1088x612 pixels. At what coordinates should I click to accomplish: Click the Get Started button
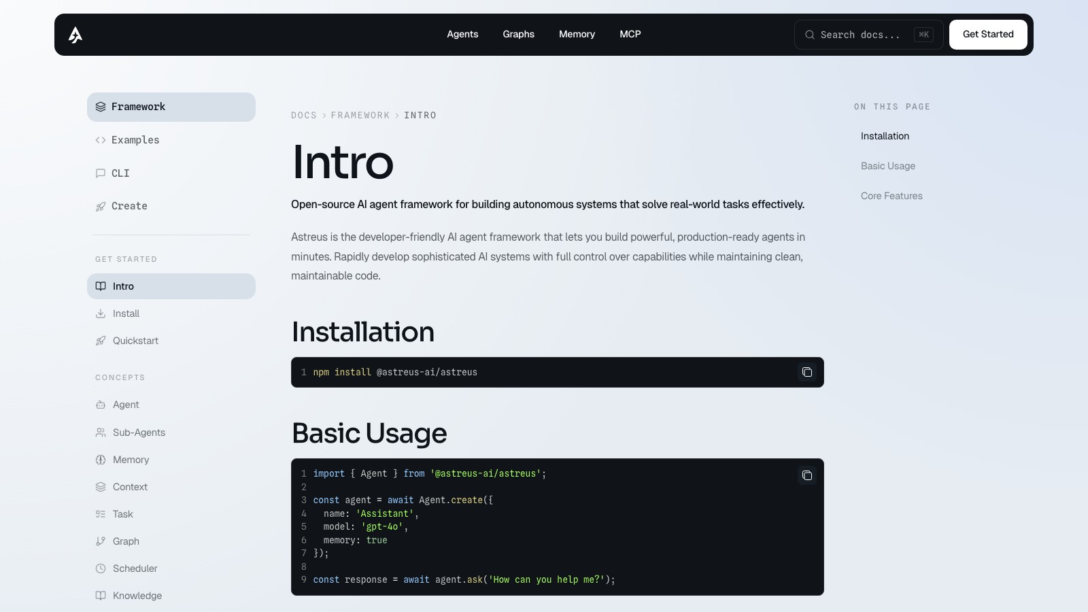[988, 35]
